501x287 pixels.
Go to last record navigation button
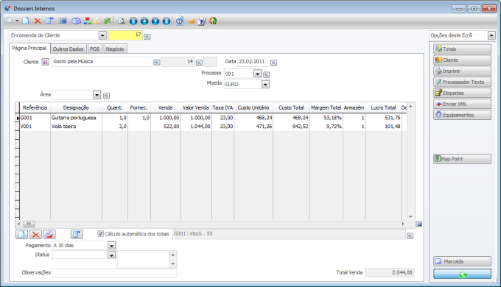click(167, 21)
